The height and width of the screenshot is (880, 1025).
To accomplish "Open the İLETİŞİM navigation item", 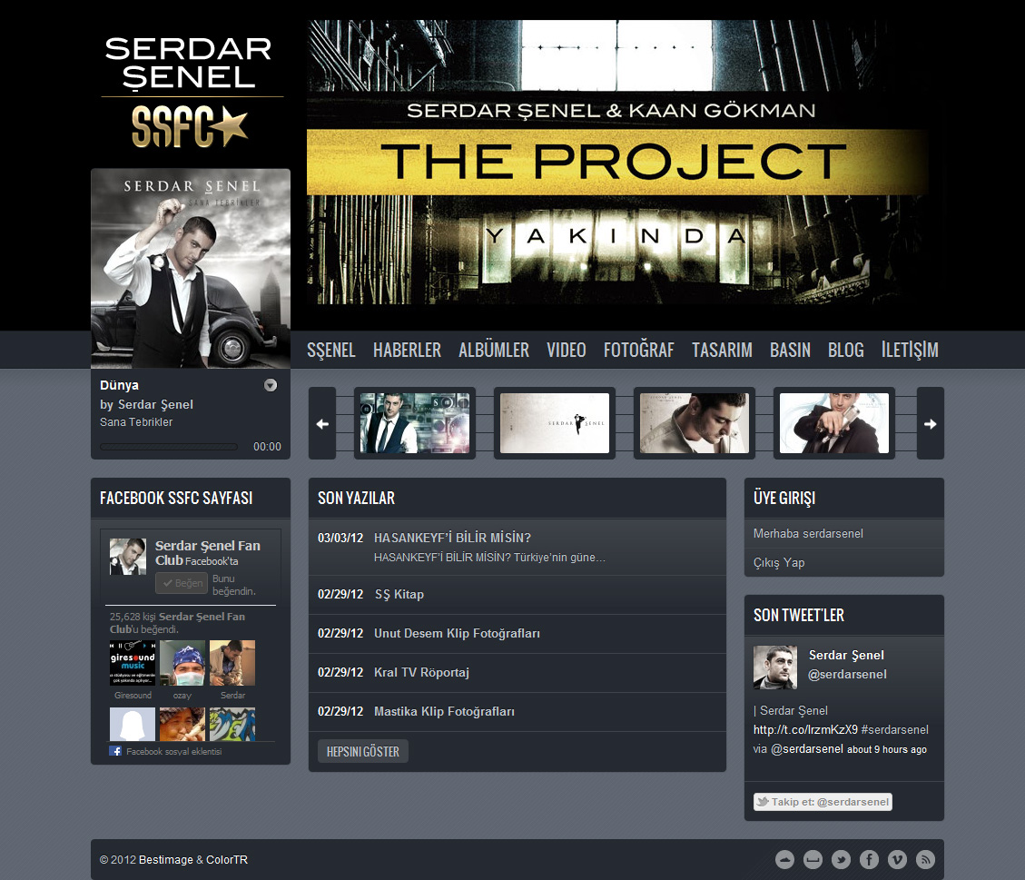I will [x=910, y=350].
